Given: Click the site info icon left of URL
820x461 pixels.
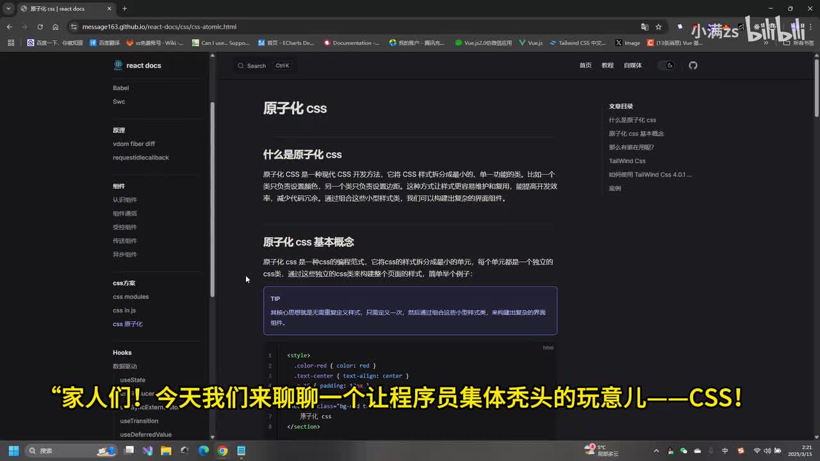Looking at the screenshot, I should (x=74, y=27).
